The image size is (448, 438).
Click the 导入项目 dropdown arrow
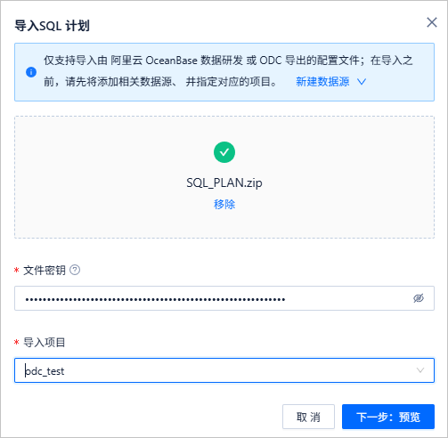[420, 370]
